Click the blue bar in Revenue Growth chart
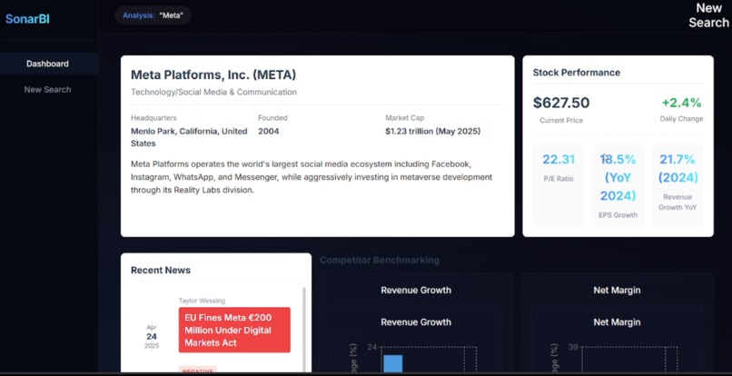Image resolution: width=732 pixels, height=376 pixels. click(x=392, y=364)
